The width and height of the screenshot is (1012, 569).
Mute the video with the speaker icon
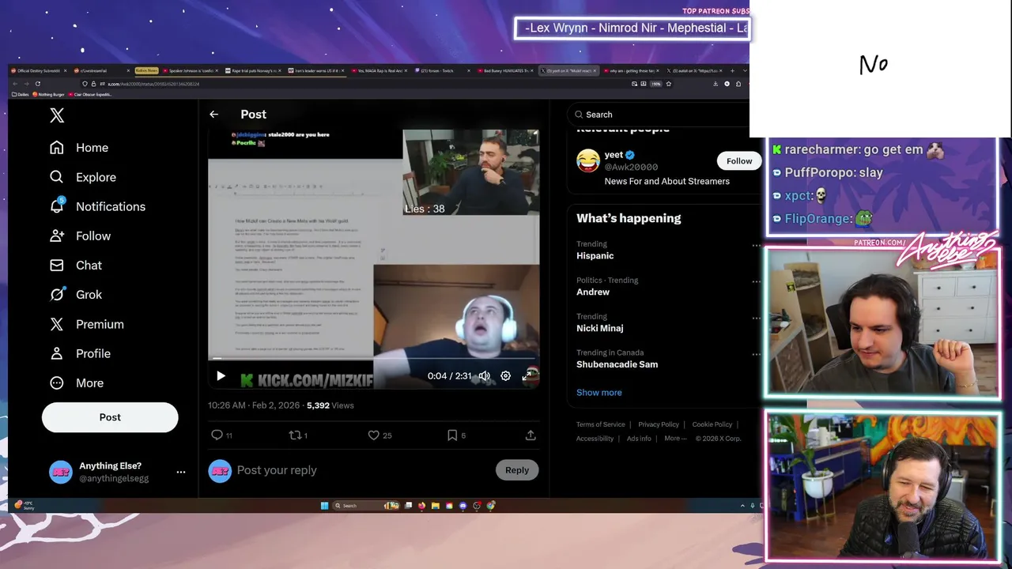point(484,376)
